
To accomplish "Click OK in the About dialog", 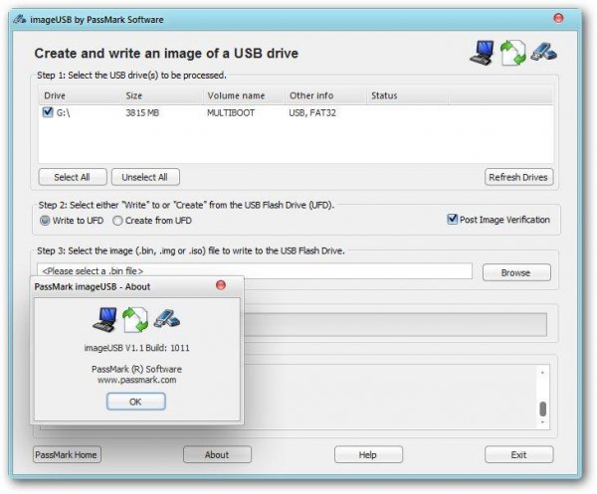I will pyautogui.click(x=136, y=402).
